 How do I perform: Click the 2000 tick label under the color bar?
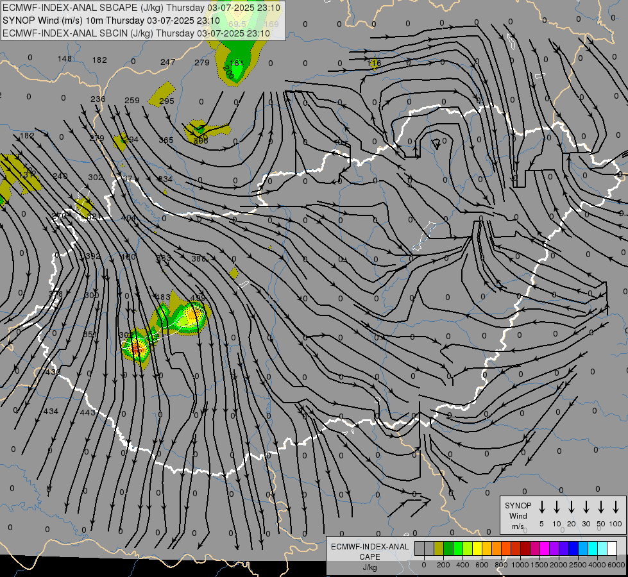click(558, 565)
